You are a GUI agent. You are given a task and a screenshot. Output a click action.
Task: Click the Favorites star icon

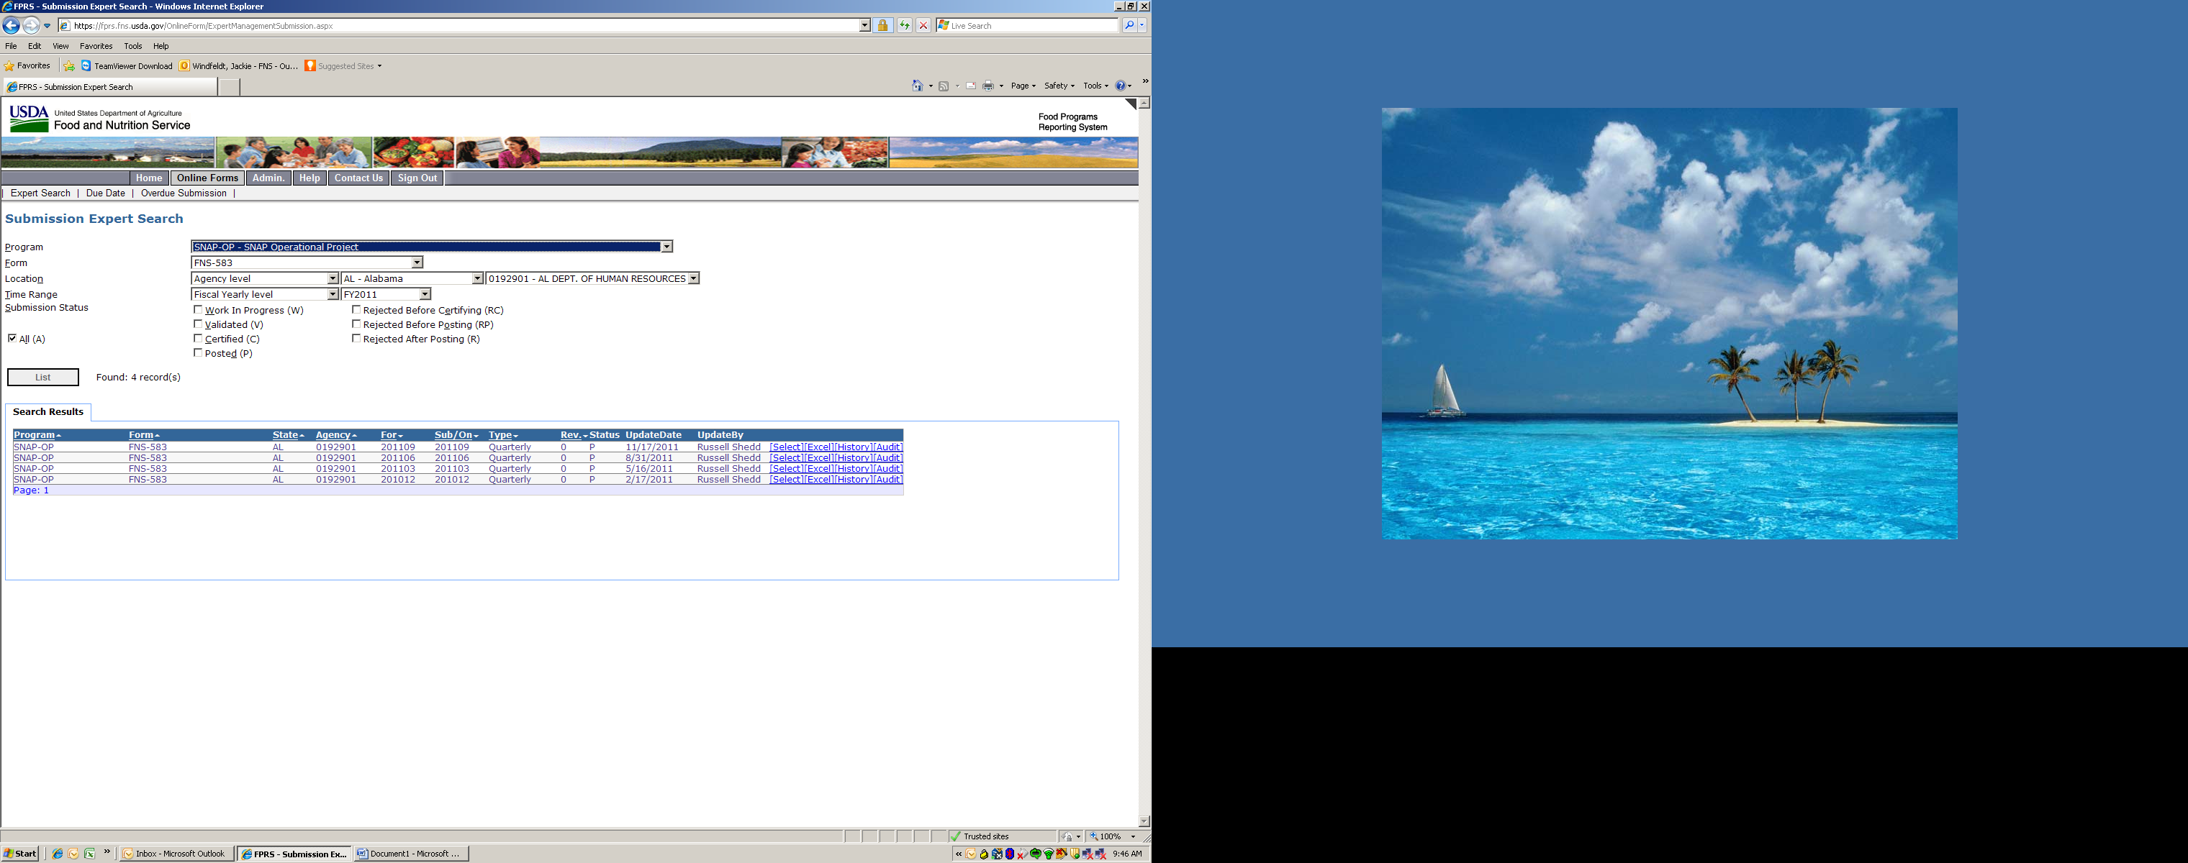tap(10, 66)
